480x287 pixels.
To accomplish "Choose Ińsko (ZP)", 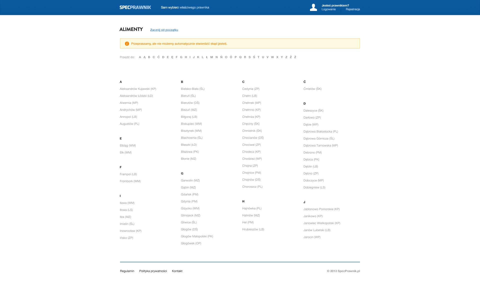I will click(x=126, y=238).
